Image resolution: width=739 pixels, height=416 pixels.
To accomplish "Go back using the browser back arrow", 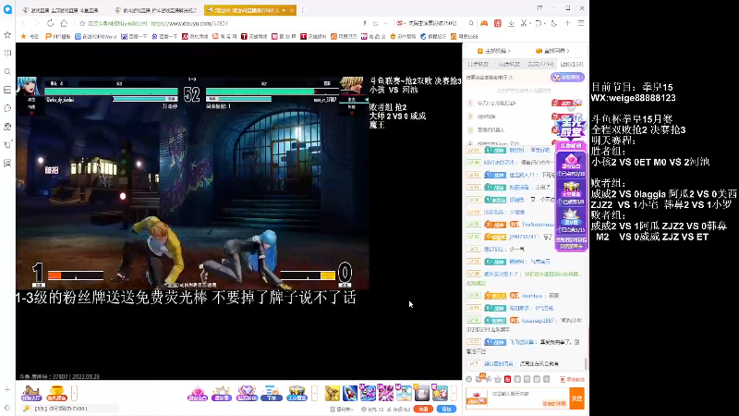I will pos(24,23).
